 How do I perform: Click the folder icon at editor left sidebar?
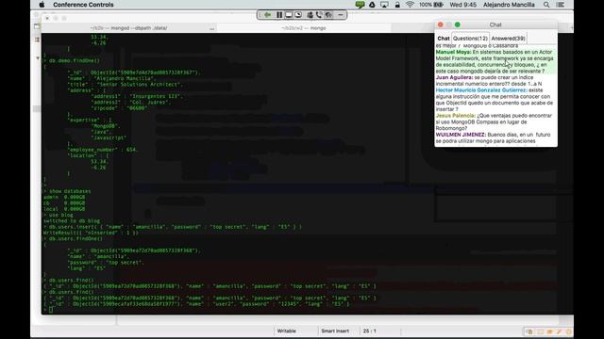[37, 26]
